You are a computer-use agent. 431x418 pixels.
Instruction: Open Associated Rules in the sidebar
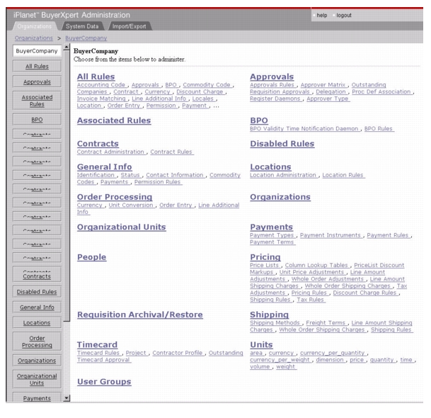coord(37,101)
